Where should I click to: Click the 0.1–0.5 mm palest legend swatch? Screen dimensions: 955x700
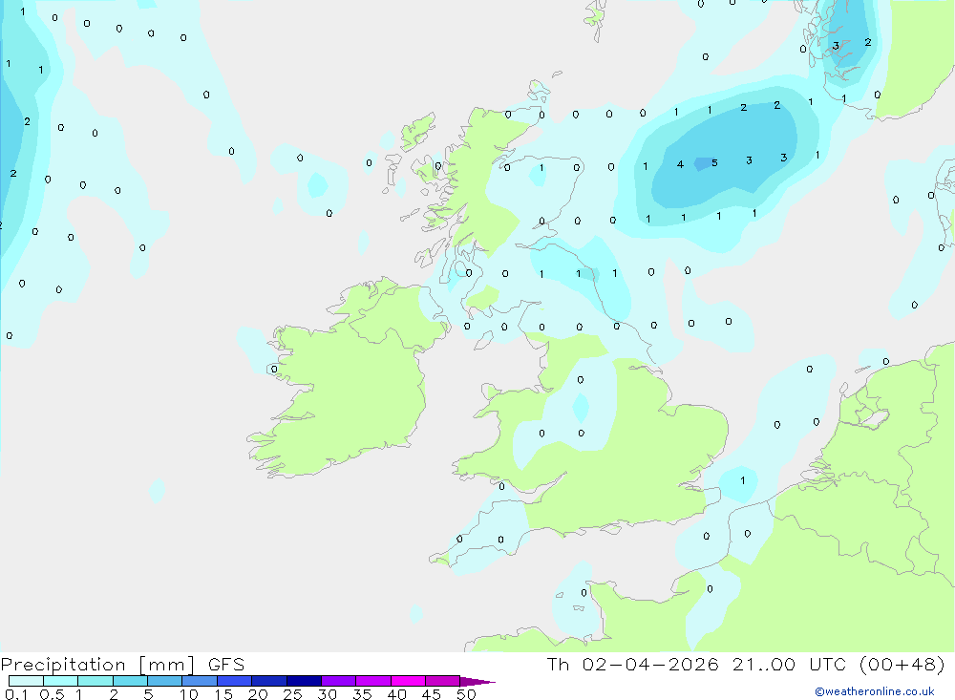26,681
